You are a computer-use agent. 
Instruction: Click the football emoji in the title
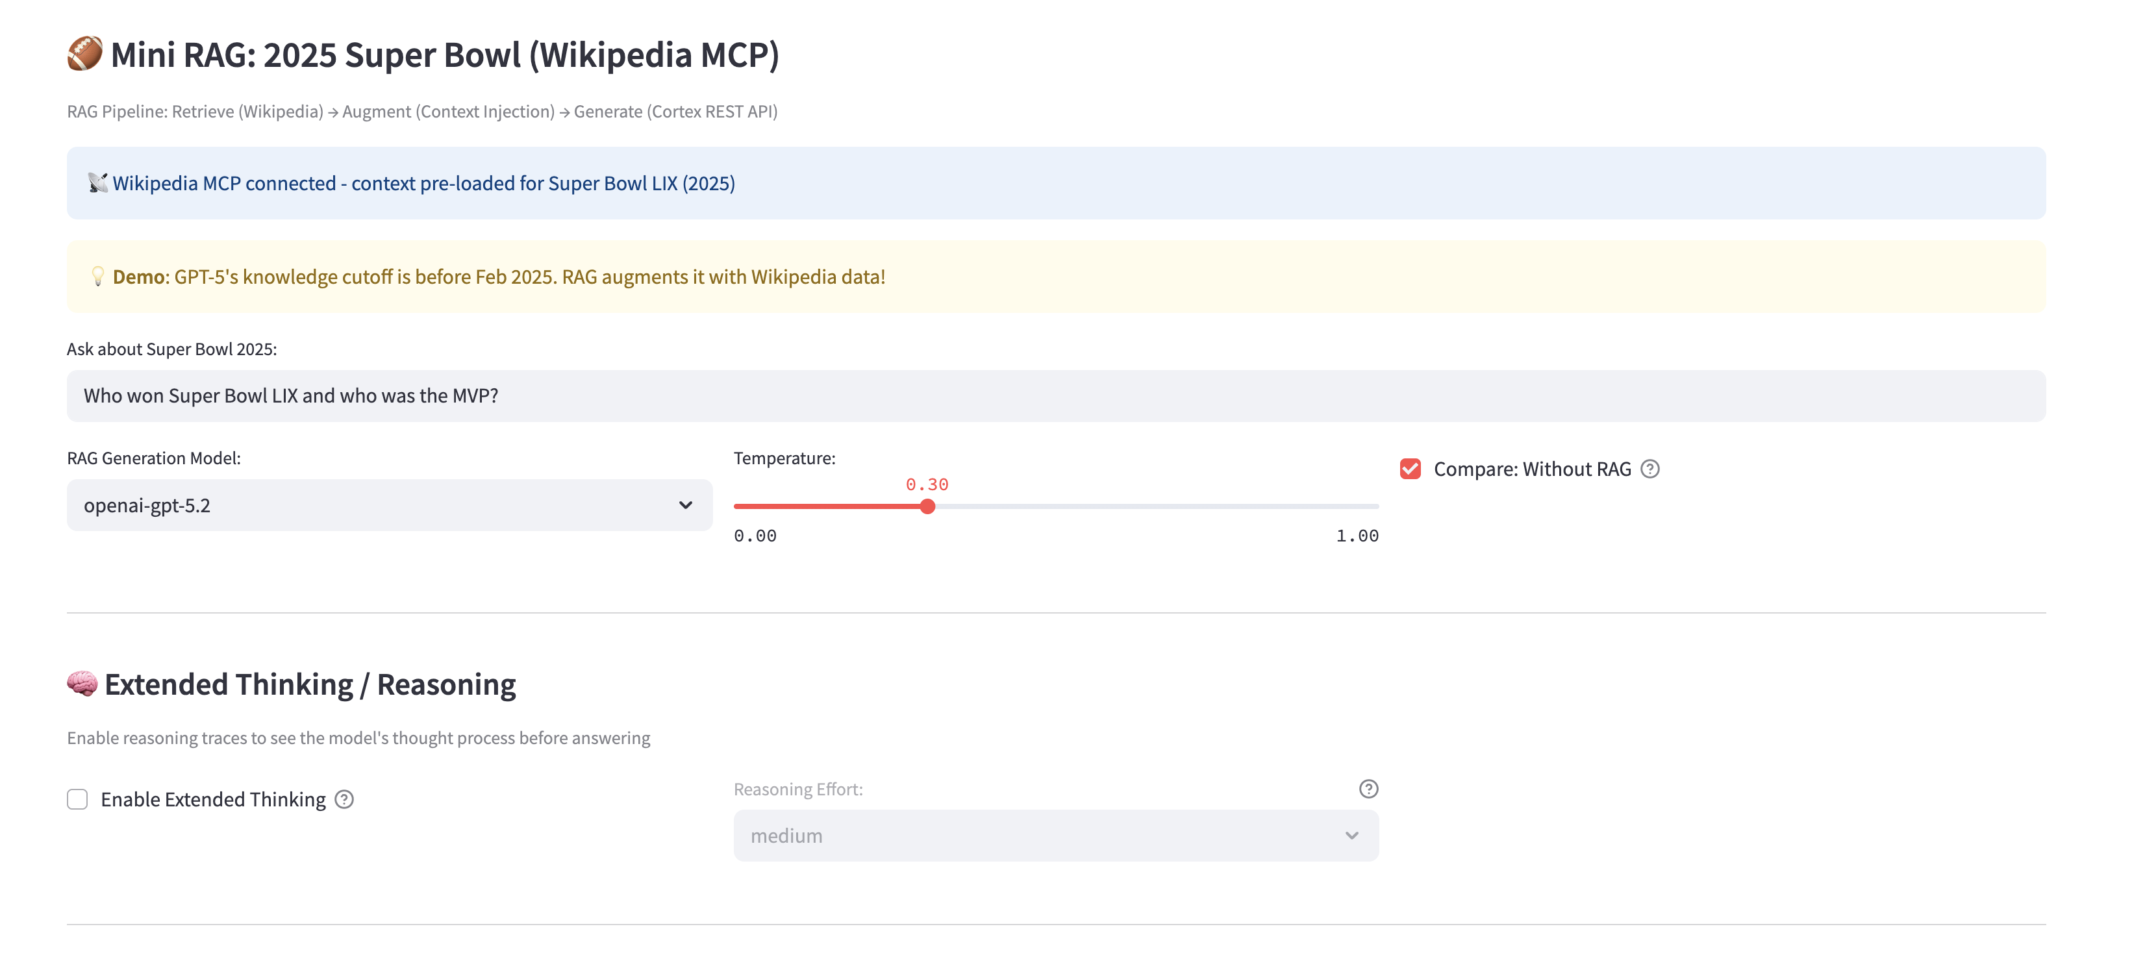click(x=84, y=54)
